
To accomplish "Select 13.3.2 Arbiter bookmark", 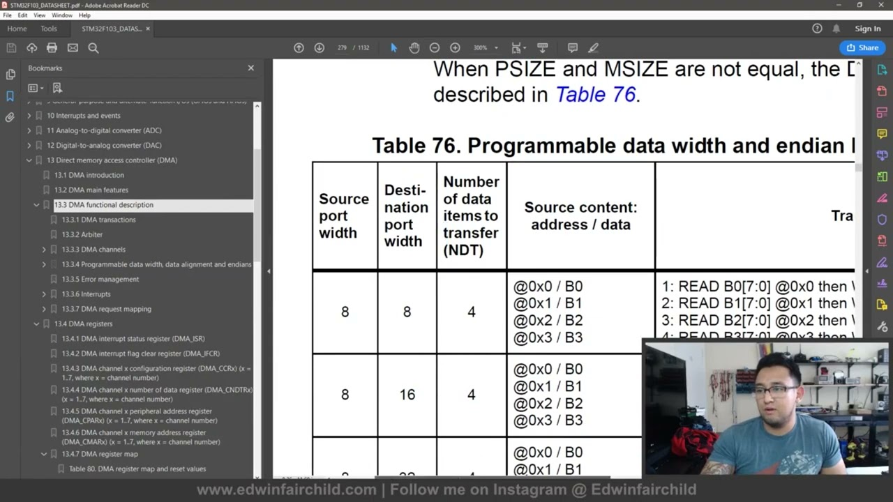I will click(x=82, y=234).
